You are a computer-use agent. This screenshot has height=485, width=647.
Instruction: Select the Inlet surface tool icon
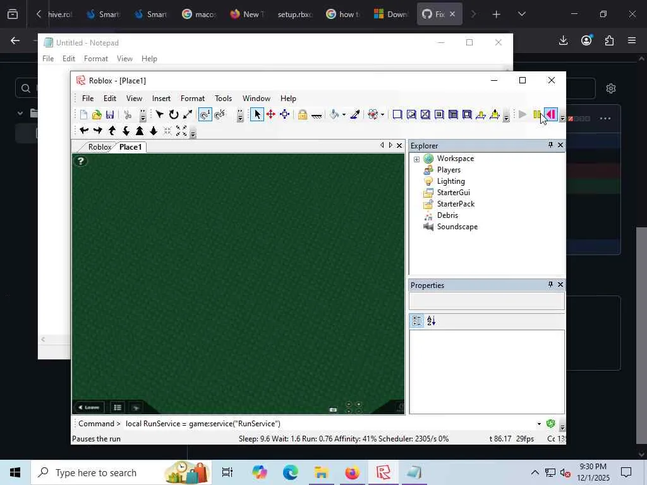tap(453, 114)
